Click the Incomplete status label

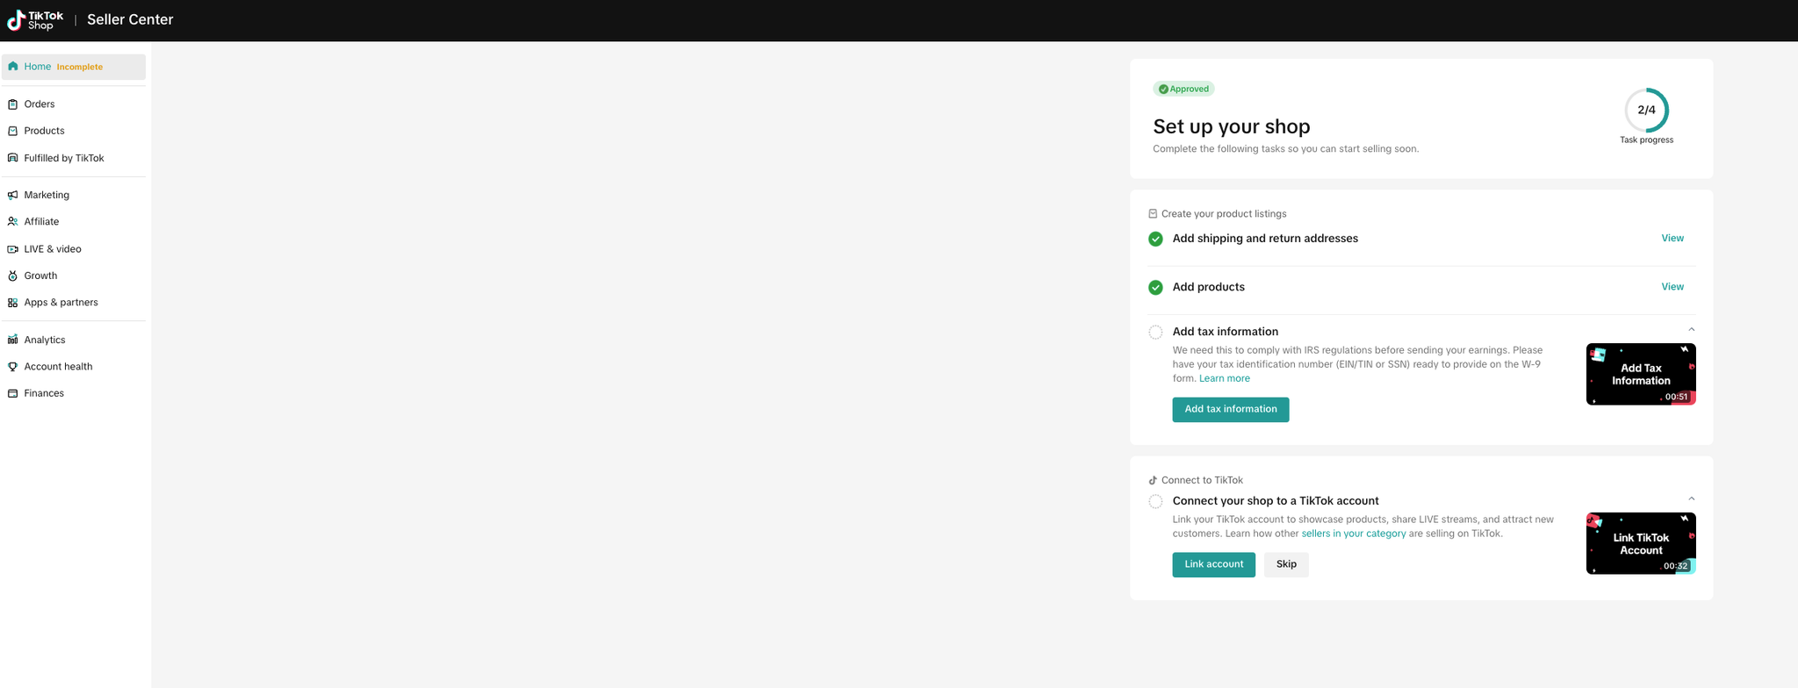pyautogui.click(x=80, y=68)
